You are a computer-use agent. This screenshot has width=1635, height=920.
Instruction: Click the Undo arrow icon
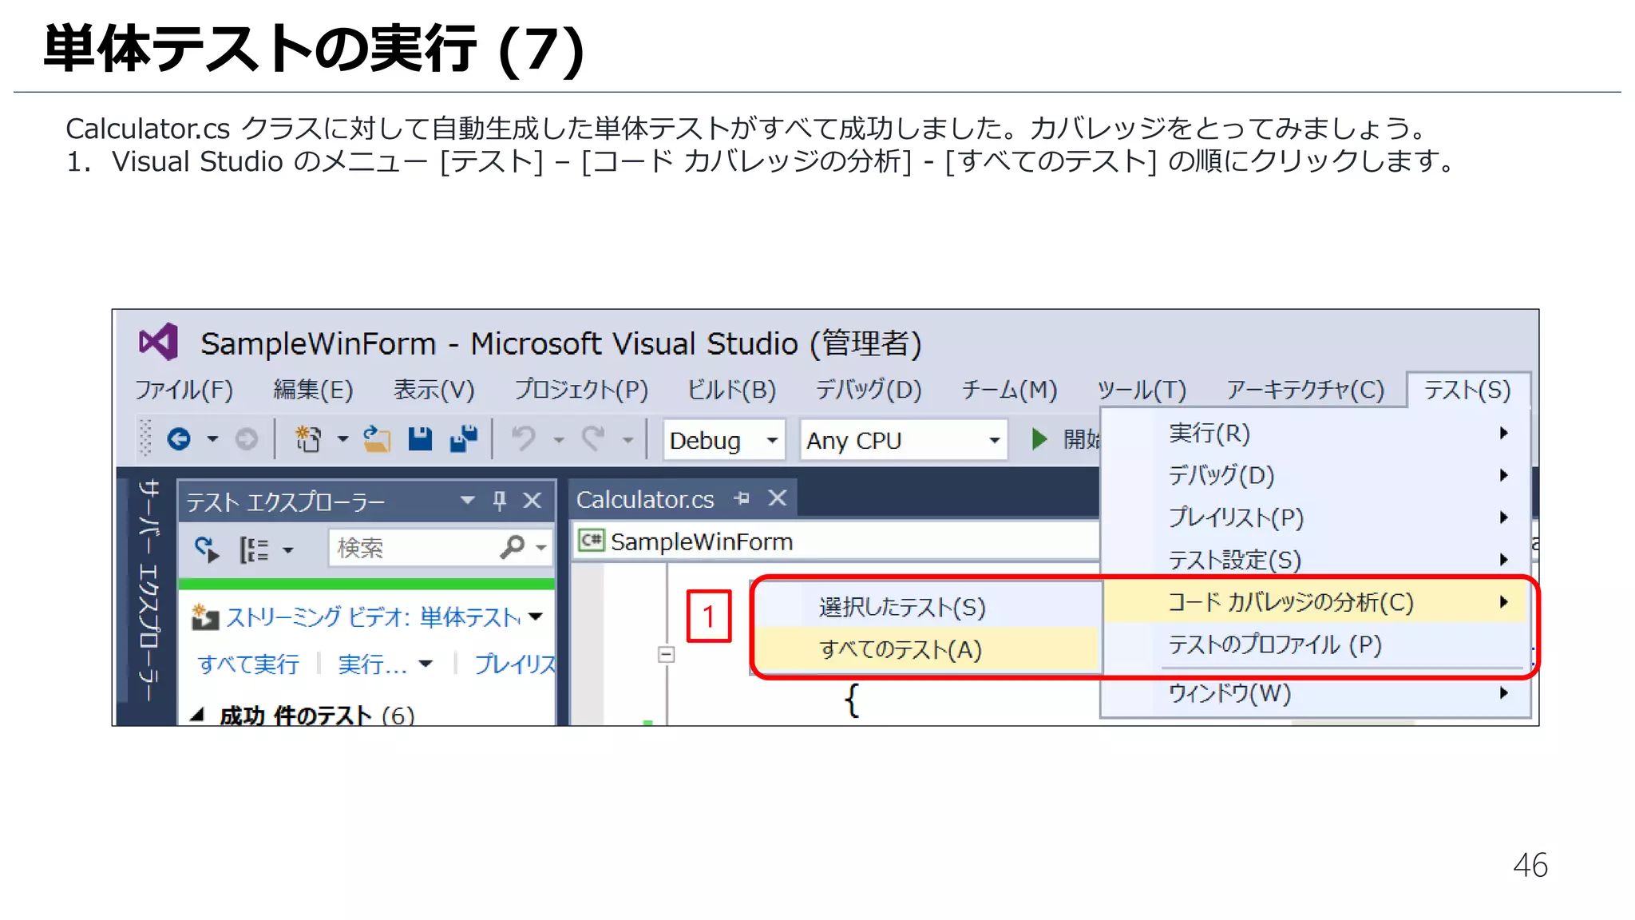(x=524, y=438)
